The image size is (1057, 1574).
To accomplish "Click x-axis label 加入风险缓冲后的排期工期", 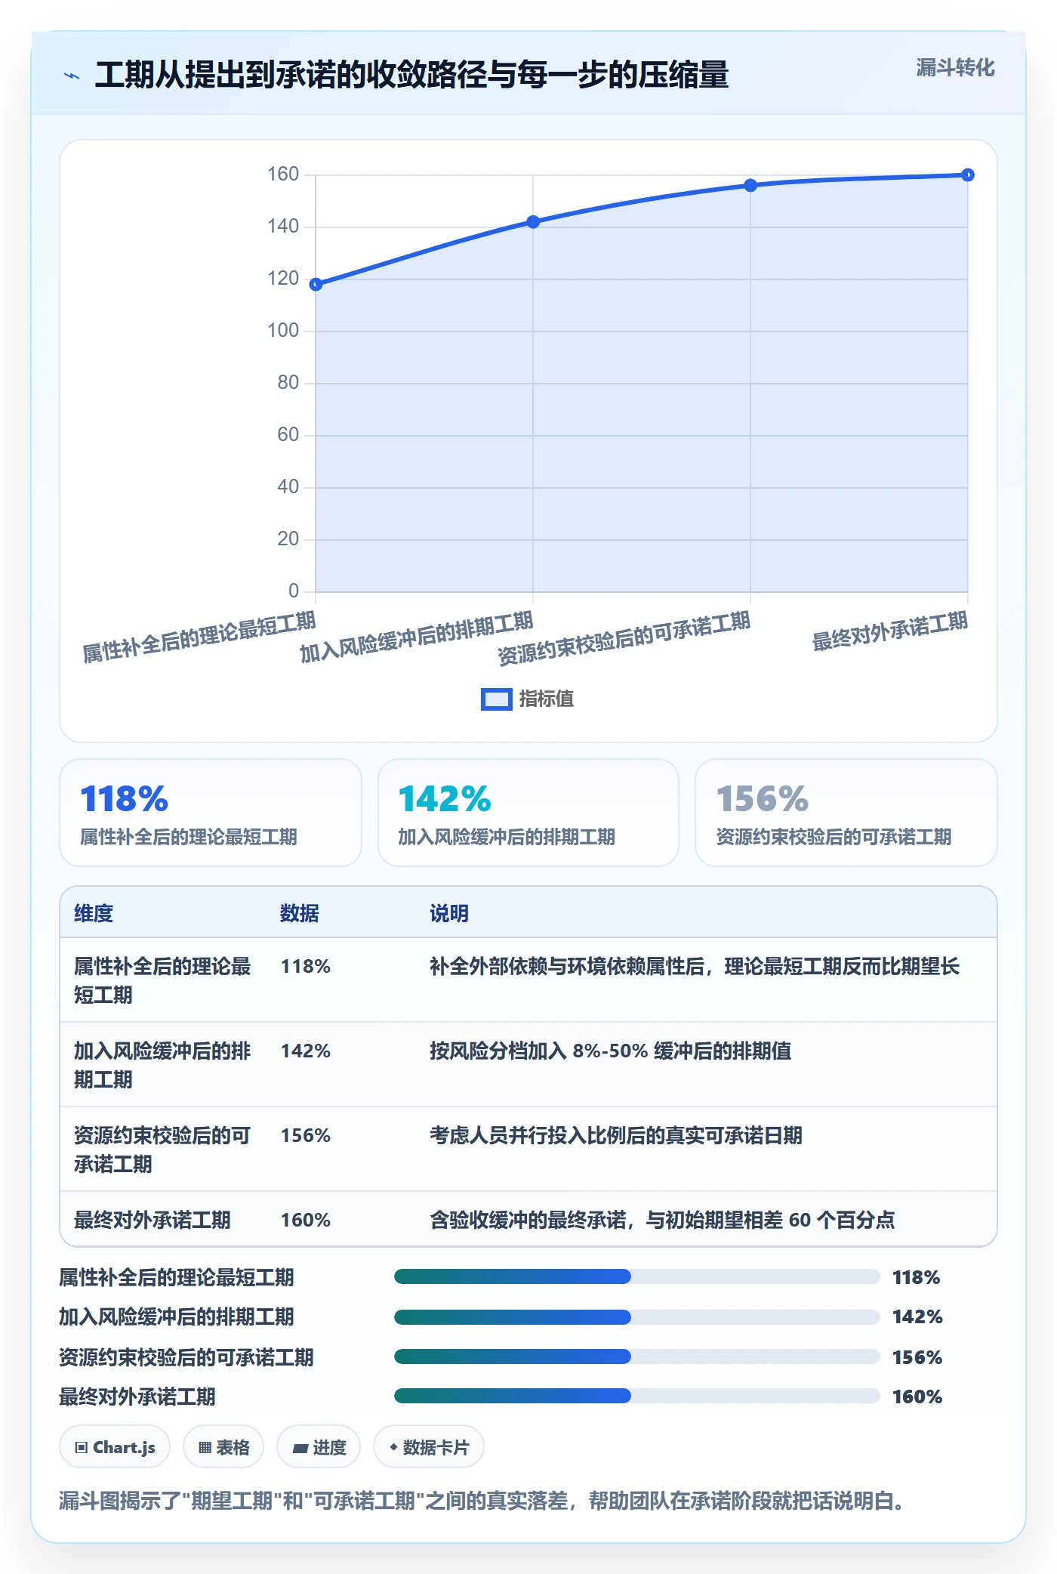I will click(x=417, y=637).
